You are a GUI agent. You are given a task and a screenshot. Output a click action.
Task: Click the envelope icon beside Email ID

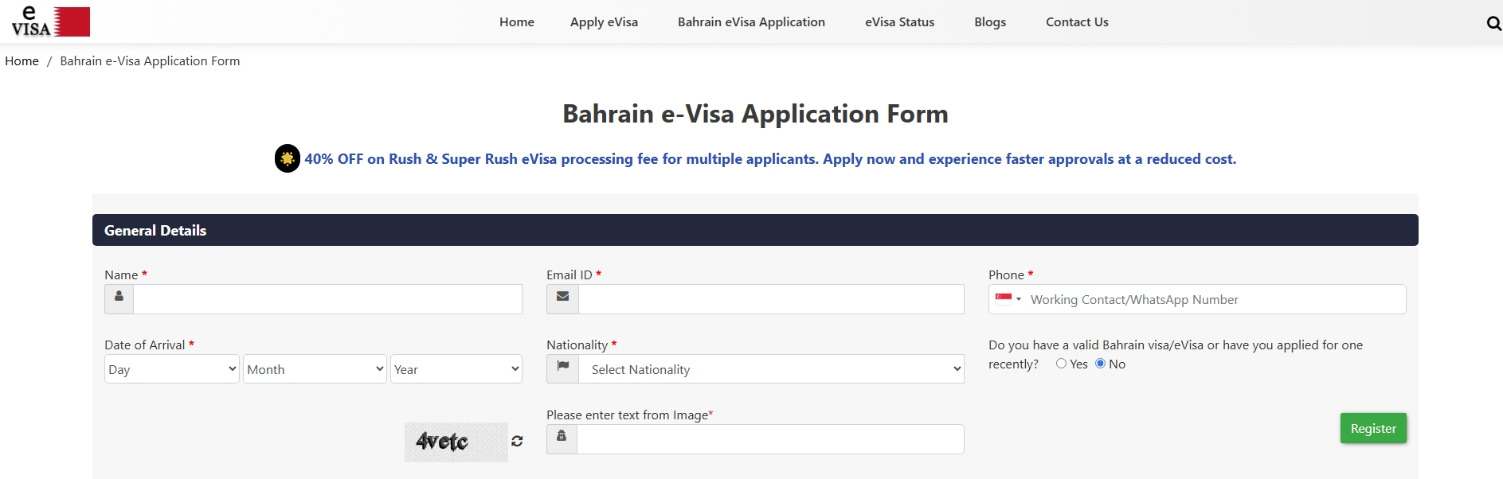562,298
